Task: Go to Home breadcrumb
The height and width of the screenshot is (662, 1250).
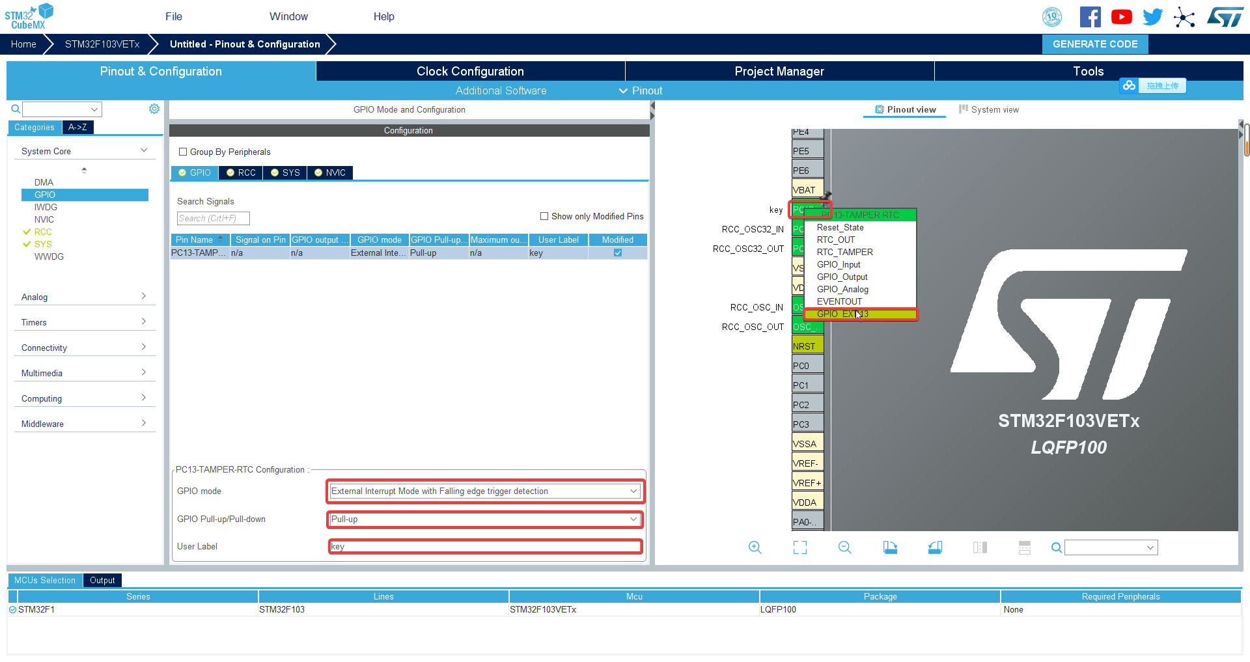Action: pyautogui.click(x=23, y=44)
